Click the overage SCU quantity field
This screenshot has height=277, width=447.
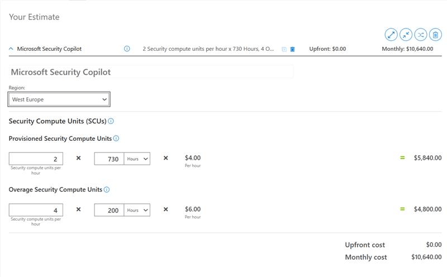click(x=36, y=210)
